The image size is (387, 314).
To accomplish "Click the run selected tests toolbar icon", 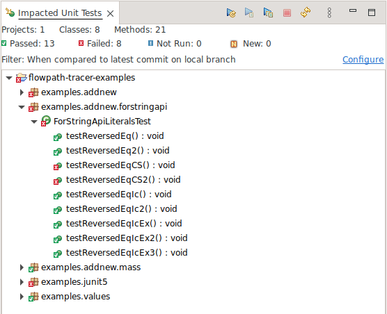I will (x=249, y=13).
